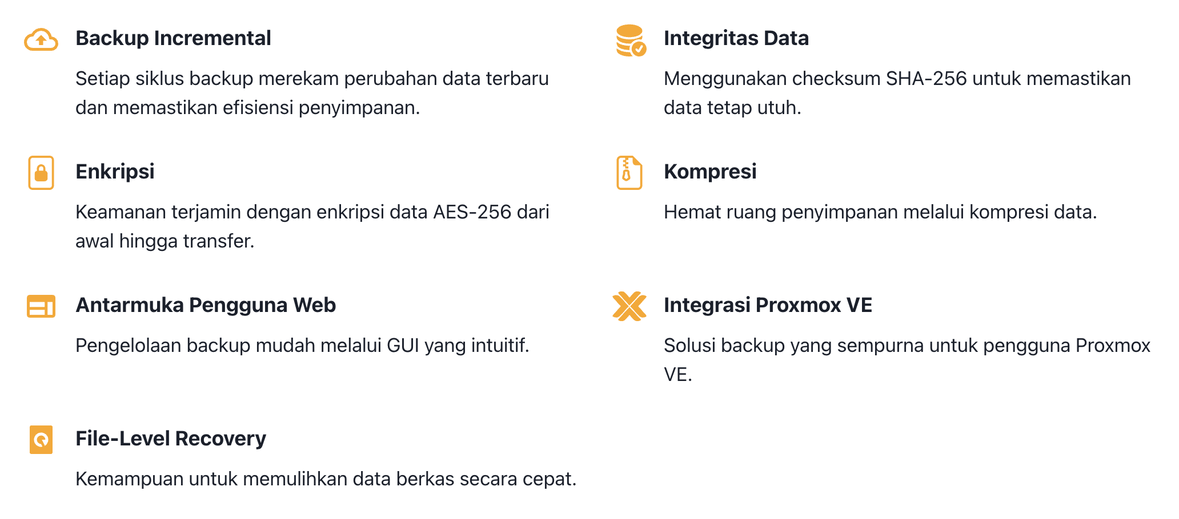
Task: Click the AES-256 encryption description text
Action: pyautogui.click(x=312, y=226)
